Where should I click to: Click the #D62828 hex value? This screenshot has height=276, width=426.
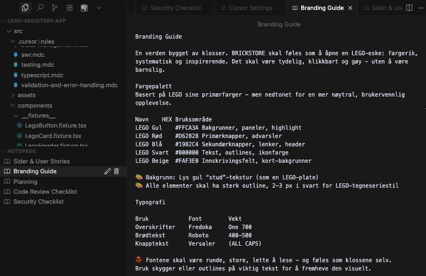pyautogui.click(x=187, y=136)
